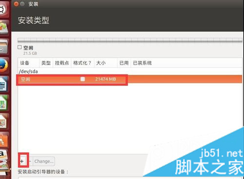Click the 21.5 GB legend label

tap(30, 53)
